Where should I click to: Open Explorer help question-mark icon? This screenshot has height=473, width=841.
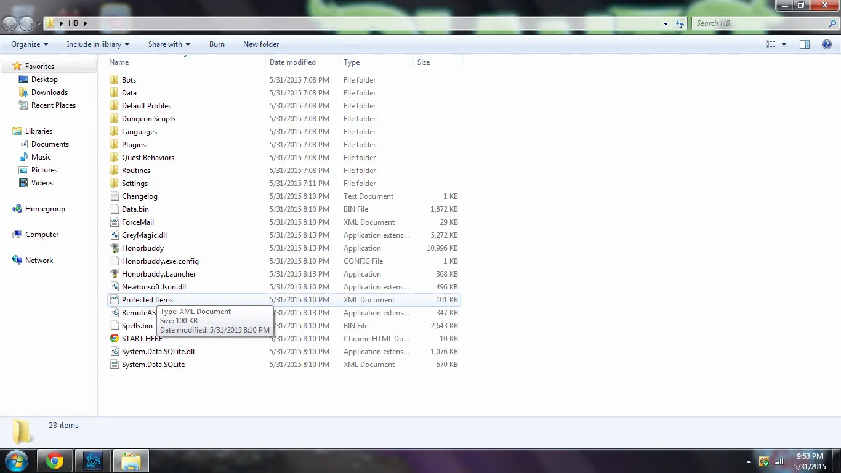coord(827,44)
